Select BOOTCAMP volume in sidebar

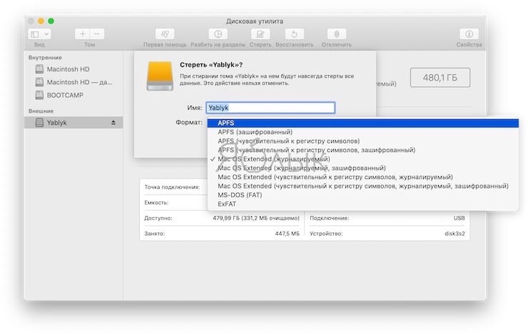[x=73, y=96]
